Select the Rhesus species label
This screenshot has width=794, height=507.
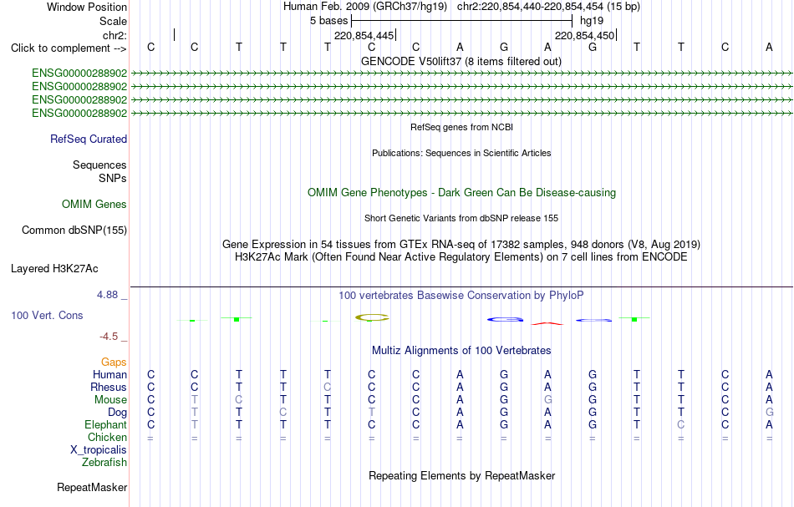pyautogui.click(x=109, y=388)
